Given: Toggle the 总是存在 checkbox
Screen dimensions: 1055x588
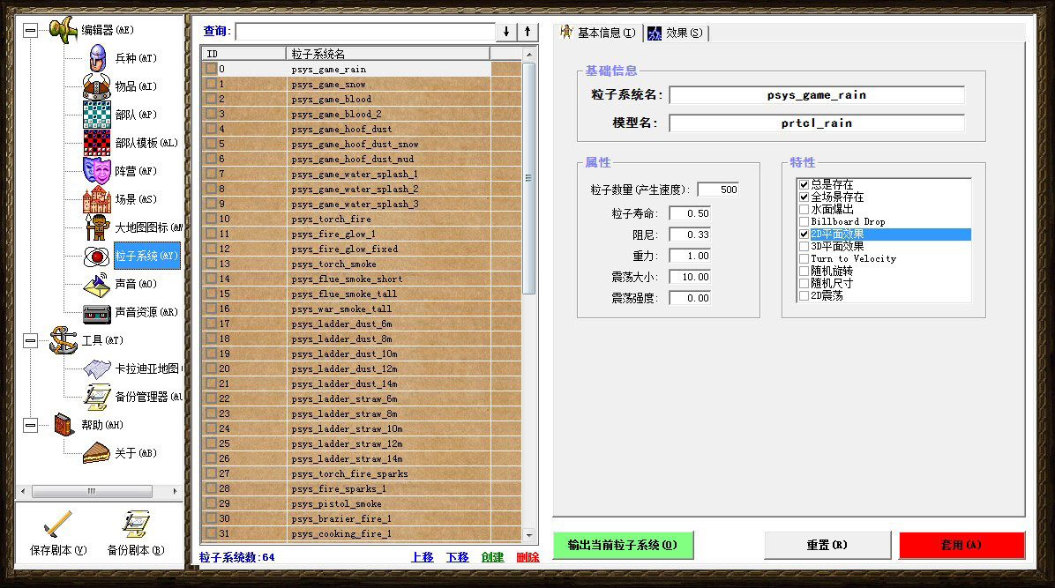Looking at the screenshot, I should pyautogui.click(x=804, y=185).
